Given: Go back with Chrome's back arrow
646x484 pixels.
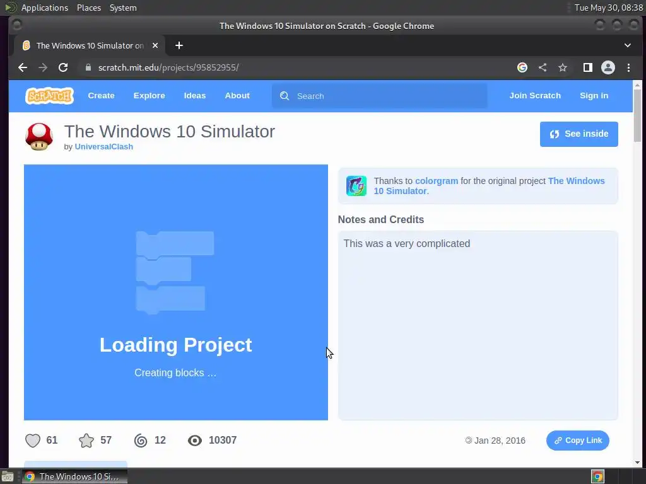Looking at the screenshot, I should (x=23, y=67).
